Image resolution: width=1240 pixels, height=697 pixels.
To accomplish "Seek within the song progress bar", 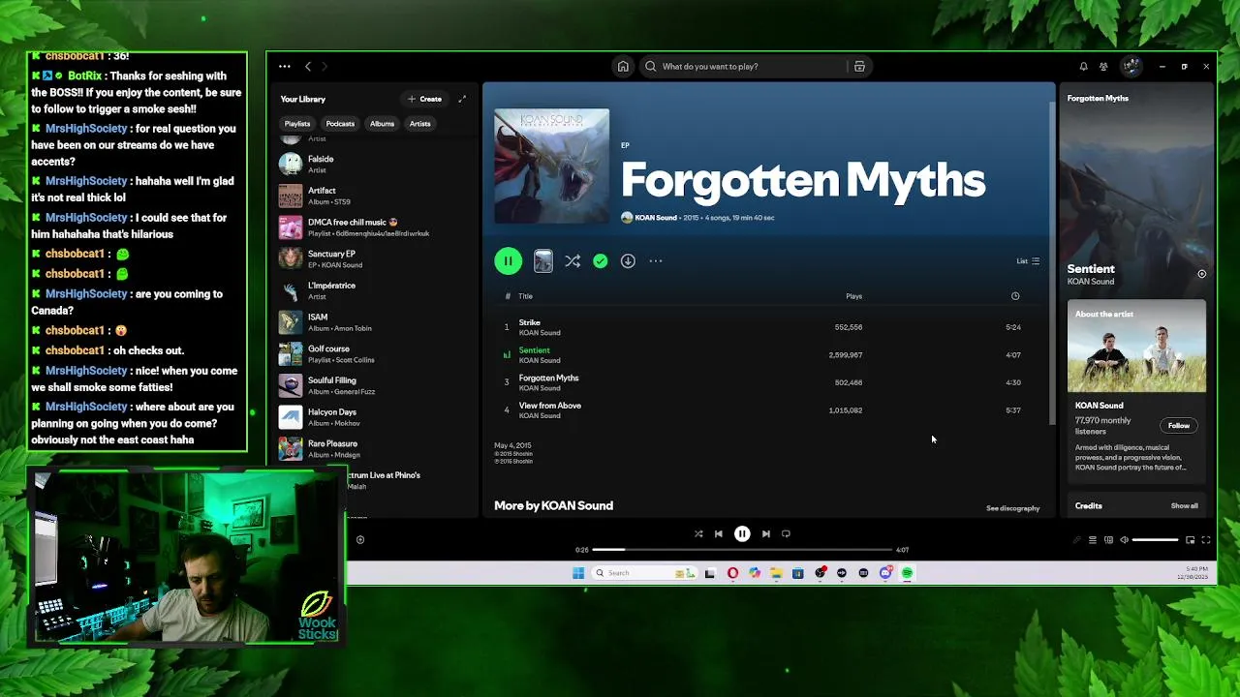I will click(x=742, y=550).
